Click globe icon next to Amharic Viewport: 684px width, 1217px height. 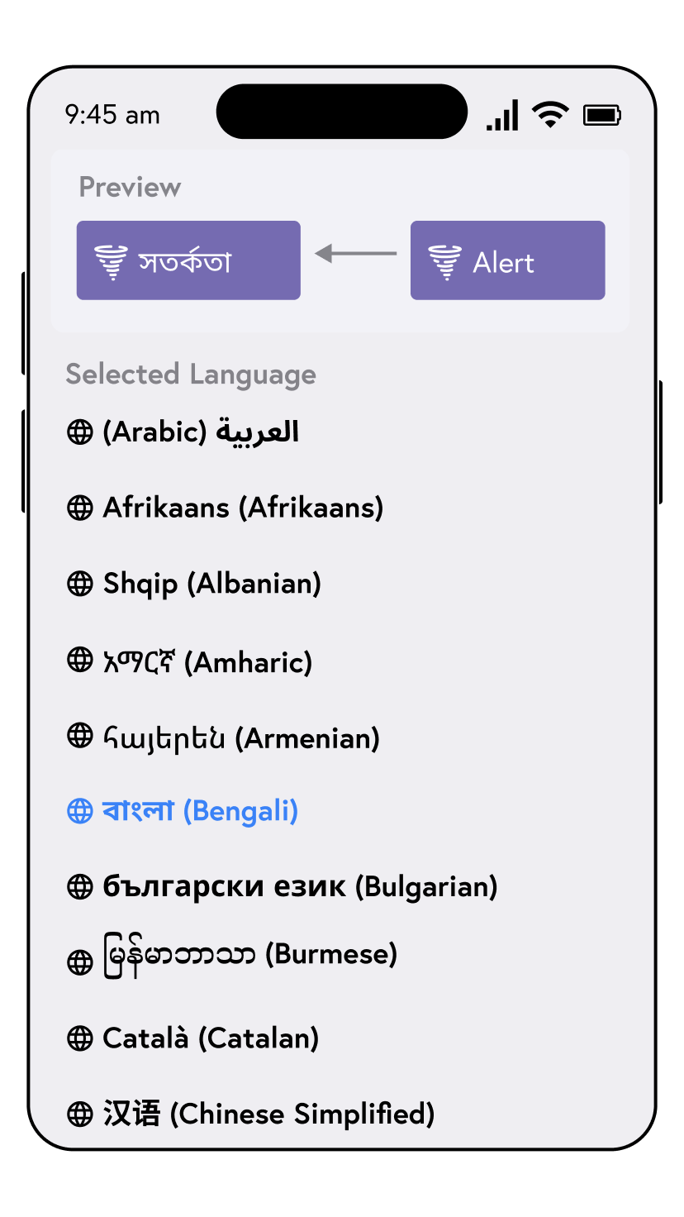[x=79, y=660]
